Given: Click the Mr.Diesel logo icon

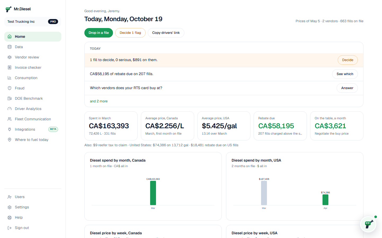Looking at the screenshot, I should (x=8, y=9).
